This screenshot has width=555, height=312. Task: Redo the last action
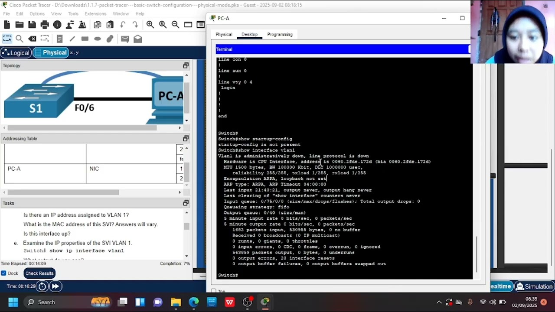click(135, 25)
